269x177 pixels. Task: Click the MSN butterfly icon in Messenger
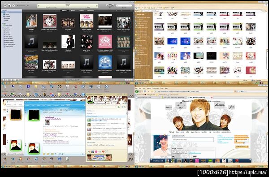89,151
